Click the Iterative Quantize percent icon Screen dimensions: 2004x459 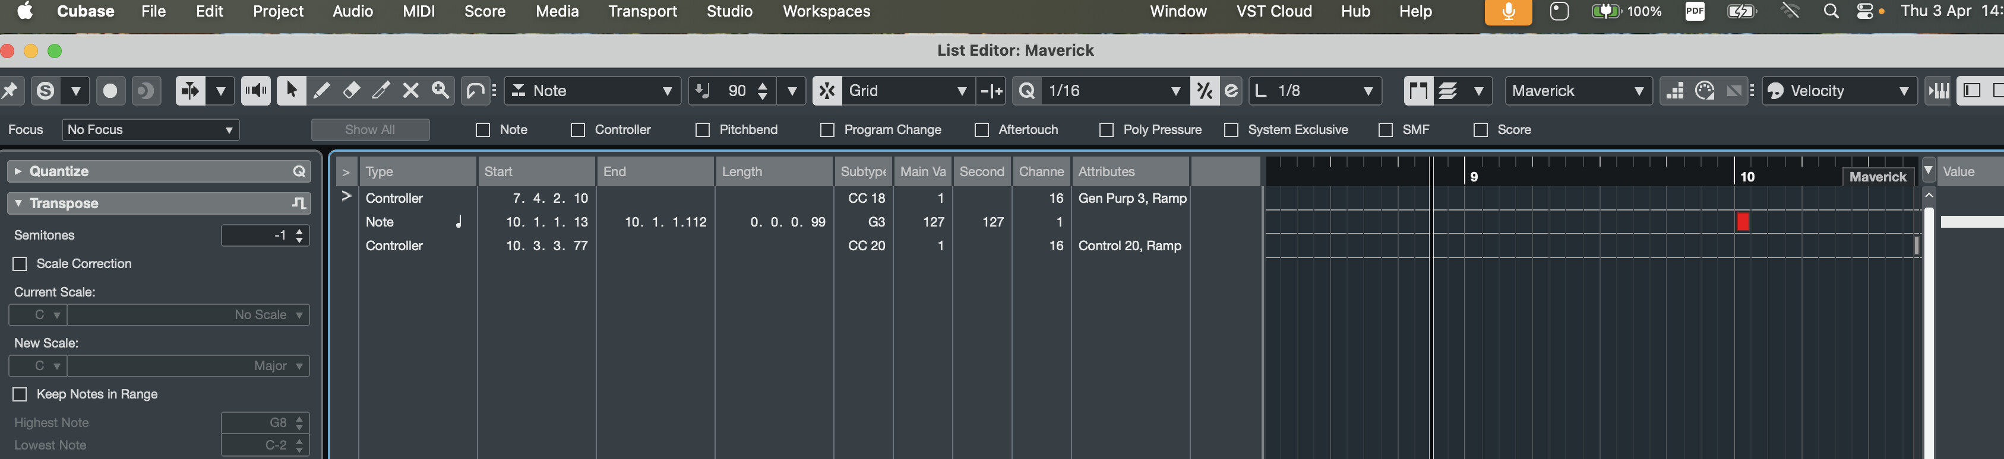click(x=1205, y=91)
